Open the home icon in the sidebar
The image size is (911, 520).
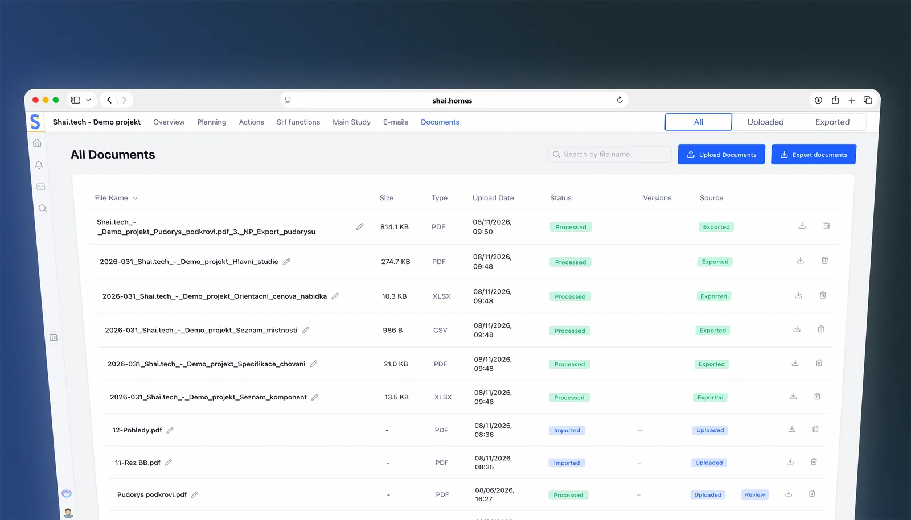[37, 143]
